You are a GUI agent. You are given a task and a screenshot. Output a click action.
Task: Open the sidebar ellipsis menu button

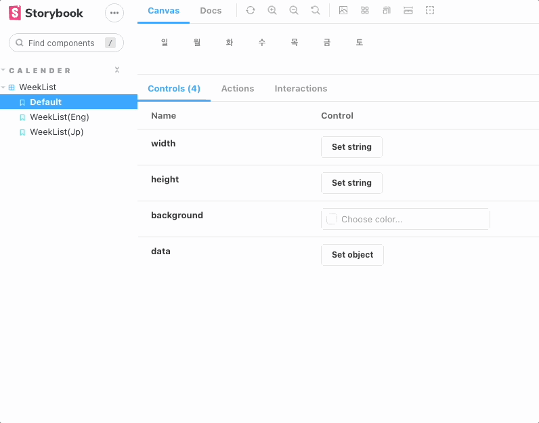tap(114, 13)
